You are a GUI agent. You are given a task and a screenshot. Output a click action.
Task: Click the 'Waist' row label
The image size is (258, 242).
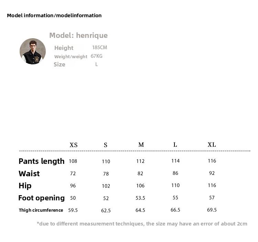(29, 173)
